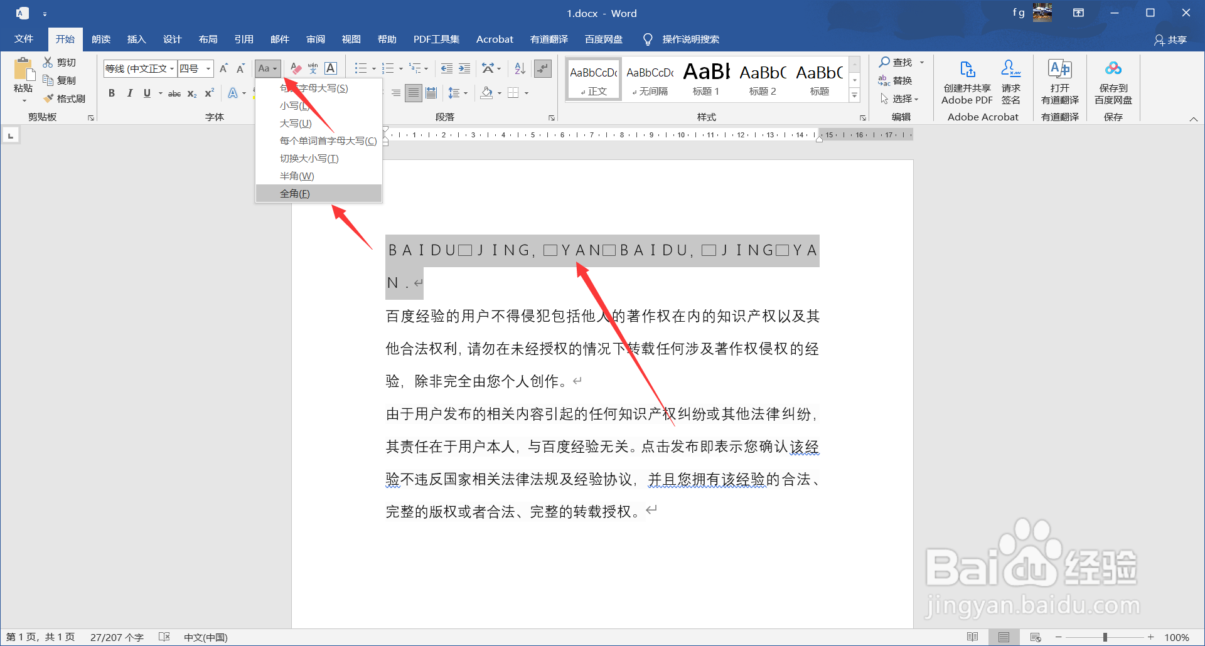Choose Half-width (半角) menu option
The height and width of the screenshot is (646, 1205).
319,176
